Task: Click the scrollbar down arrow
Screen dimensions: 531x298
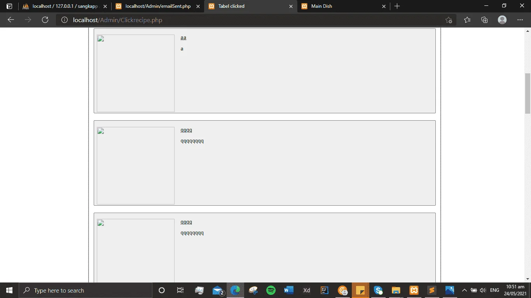Action: [528, 279]
